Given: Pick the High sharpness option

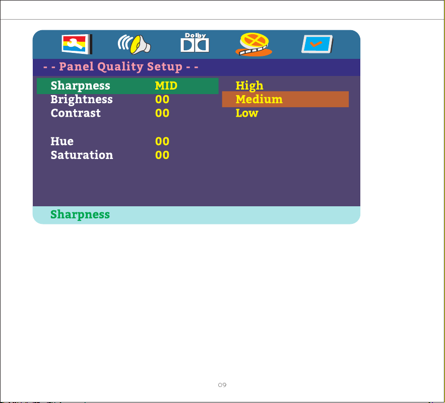Looking at the screenshot, I should pos(249,86).
